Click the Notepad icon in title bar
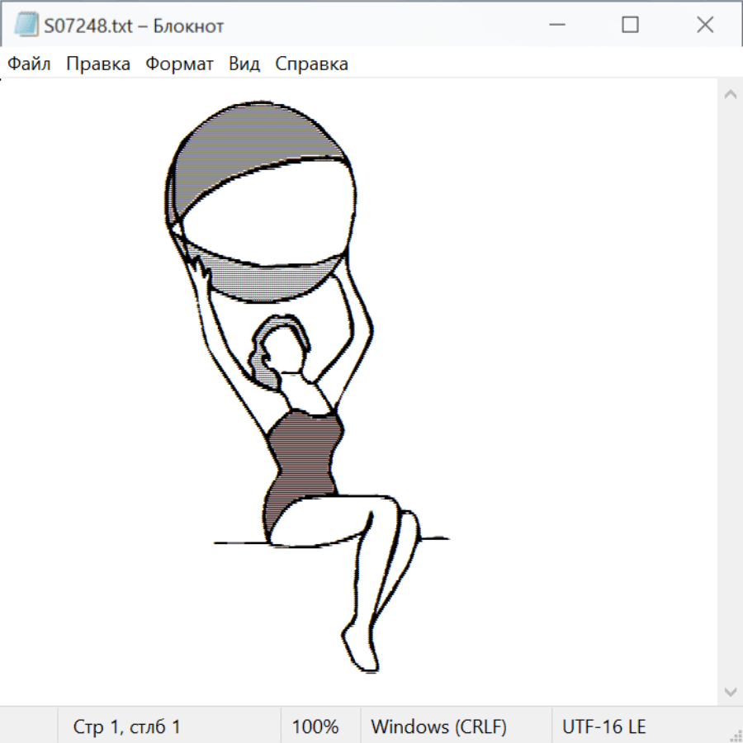The width and height of the screenshot is (743, 743). [x=26, y=26]
